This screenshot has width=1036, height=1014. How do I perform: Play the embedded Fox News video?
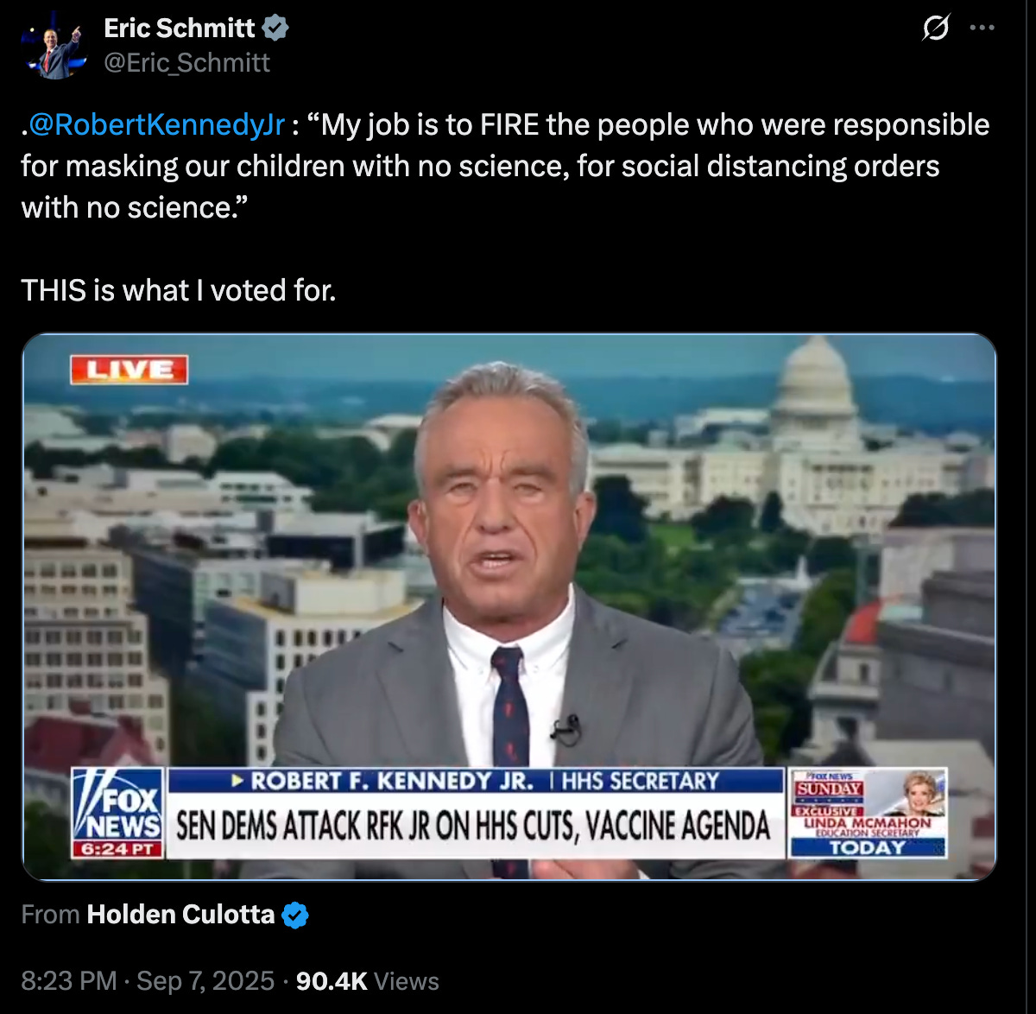tap(509, 606)
